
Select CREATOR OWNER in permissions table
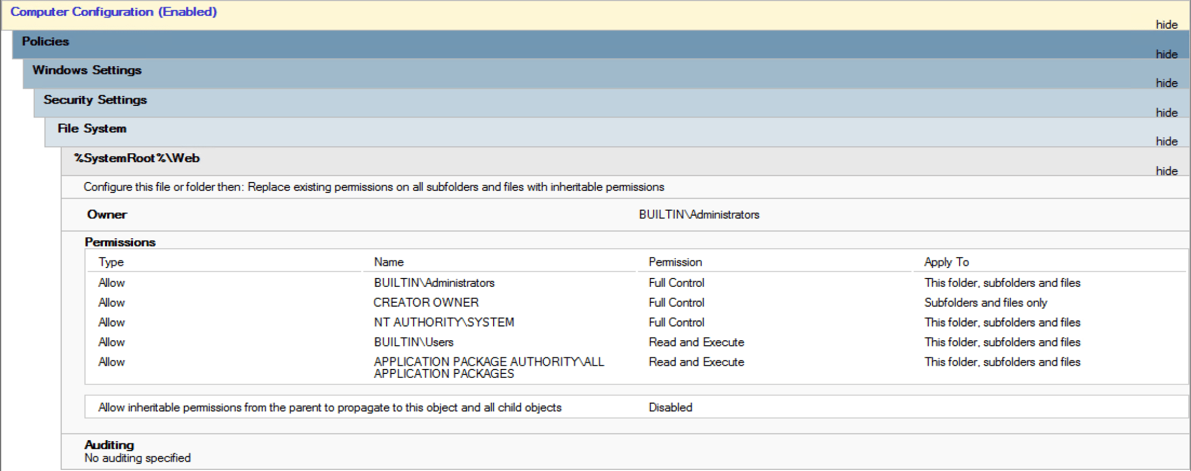[x=426, y=302]
